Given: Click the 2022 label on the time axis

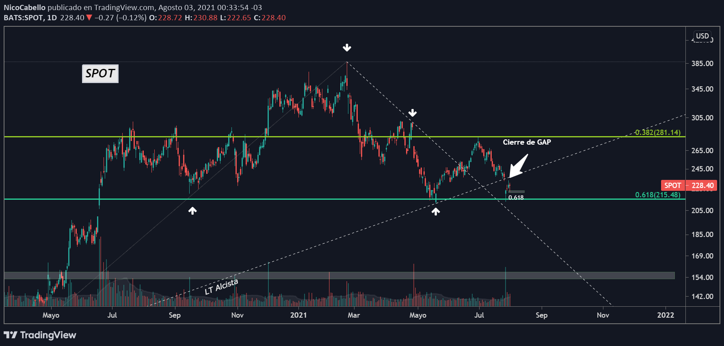Looking at the screenshot, I should tap(666, 315).
